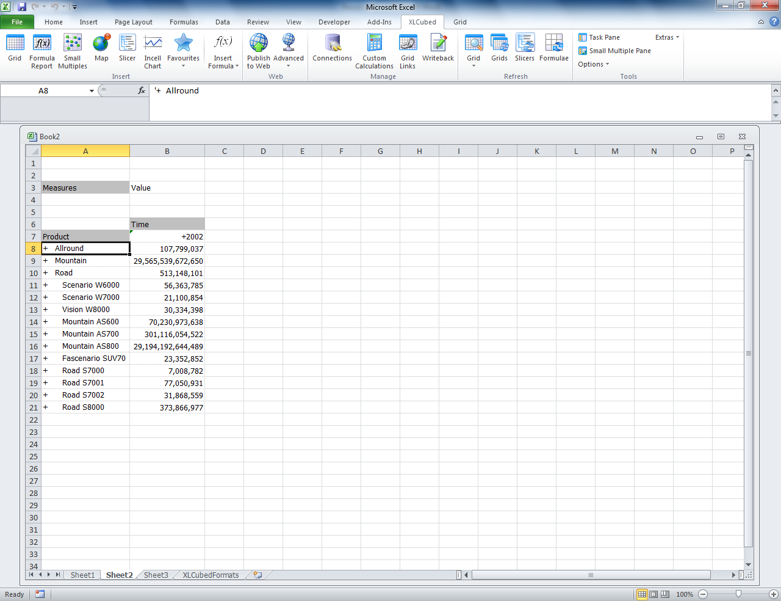Go to last sheet tab arrow

tap(58, 575)
